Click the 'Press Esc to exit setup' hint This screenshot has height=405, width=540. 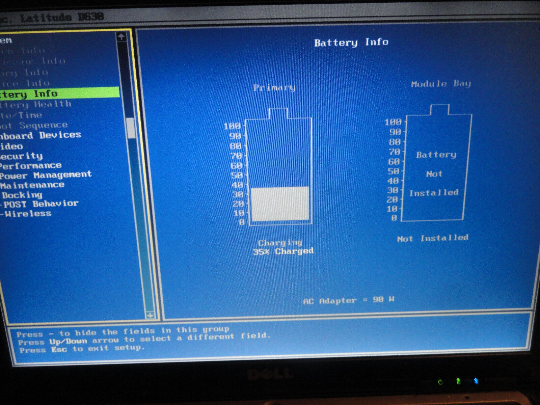(x=82, y=349)
